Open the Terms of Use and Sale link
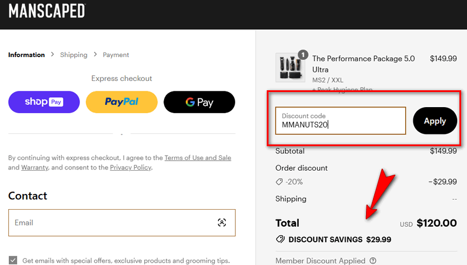The height and width of the screenshot is (265, 467). coord(197,158)
